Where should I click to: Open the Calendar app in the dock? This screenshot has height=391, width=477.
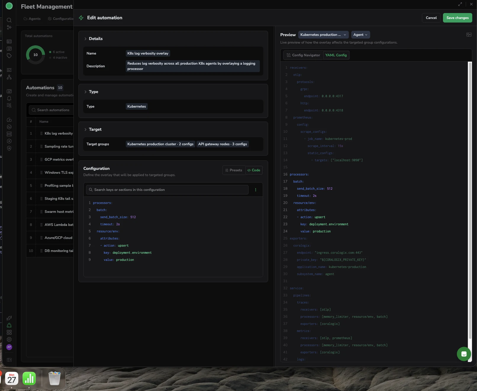12,379
